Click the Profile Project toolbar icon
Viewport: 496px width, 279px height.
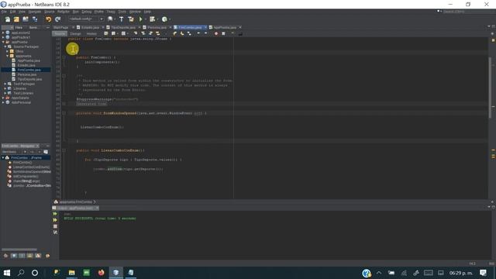[164, 19]
